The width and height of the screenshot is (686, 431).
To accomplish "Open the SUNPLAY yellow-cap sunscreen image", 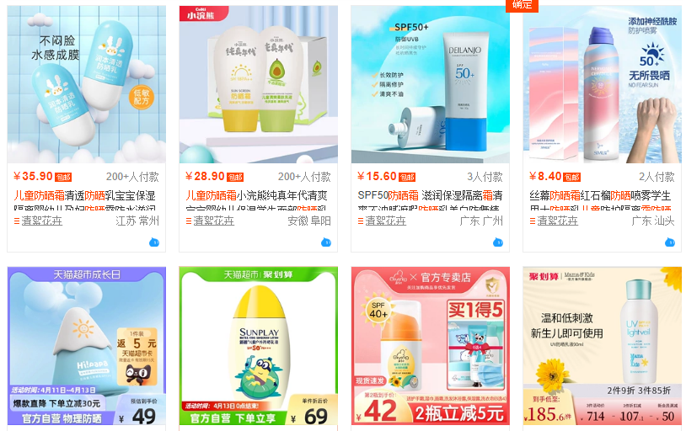I will (258, 345).
